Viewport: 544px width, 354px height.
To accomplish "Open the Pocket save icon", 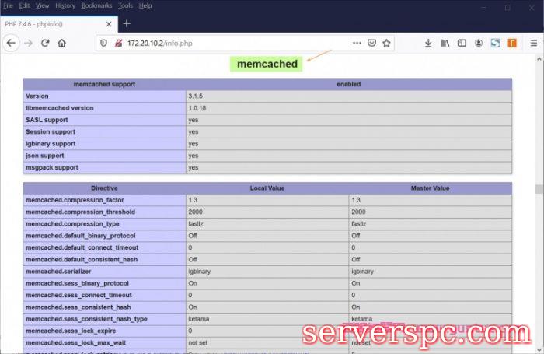I will point(371,43).
